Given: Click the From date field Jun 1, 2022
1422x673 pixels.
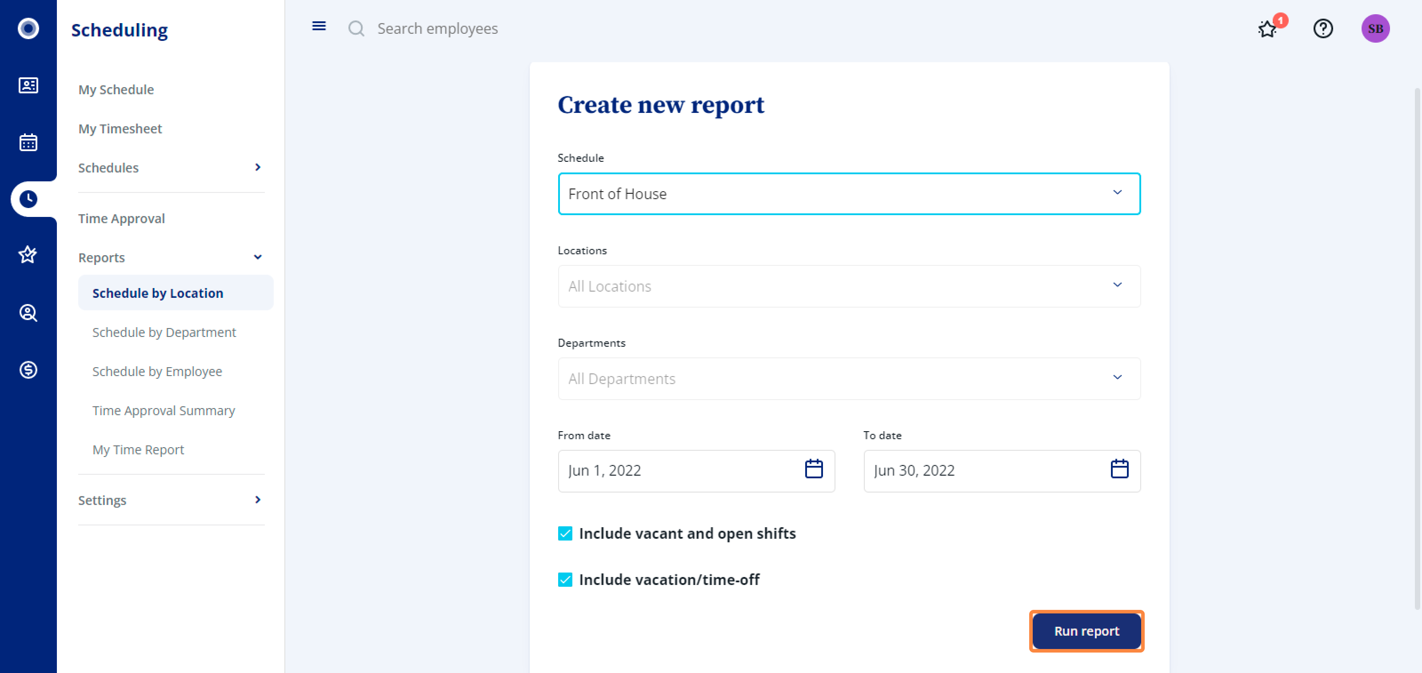Looking at the screenshot, I should point(696,471).
